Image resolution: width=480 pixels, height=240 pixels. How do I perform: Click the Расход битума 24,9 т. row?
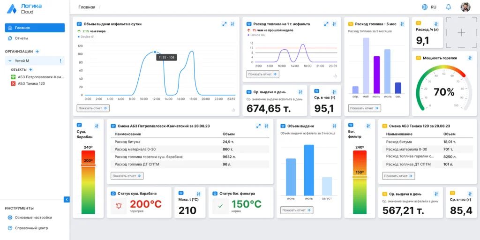coord(190,142)
